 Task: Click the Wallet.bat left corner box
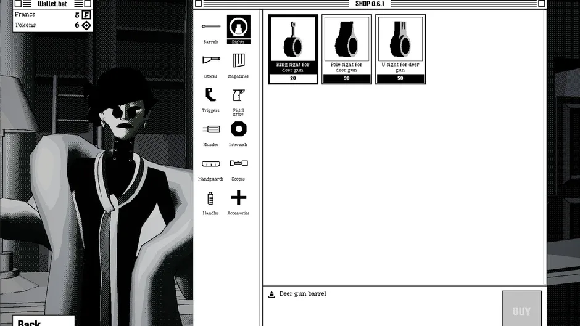tap(18, 4)
